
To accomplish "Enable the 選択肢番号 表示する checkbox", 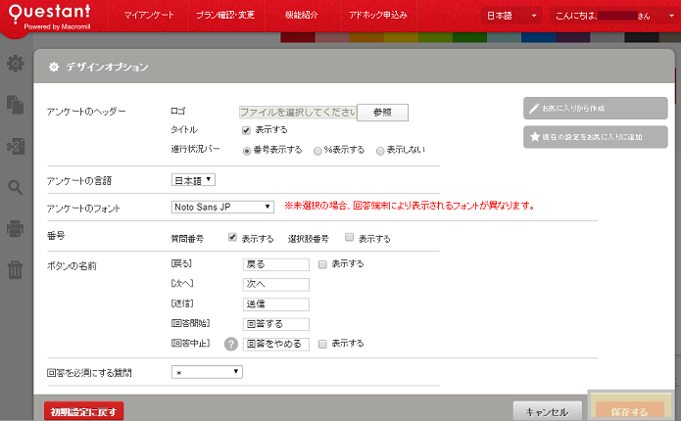I will point(350,238).
